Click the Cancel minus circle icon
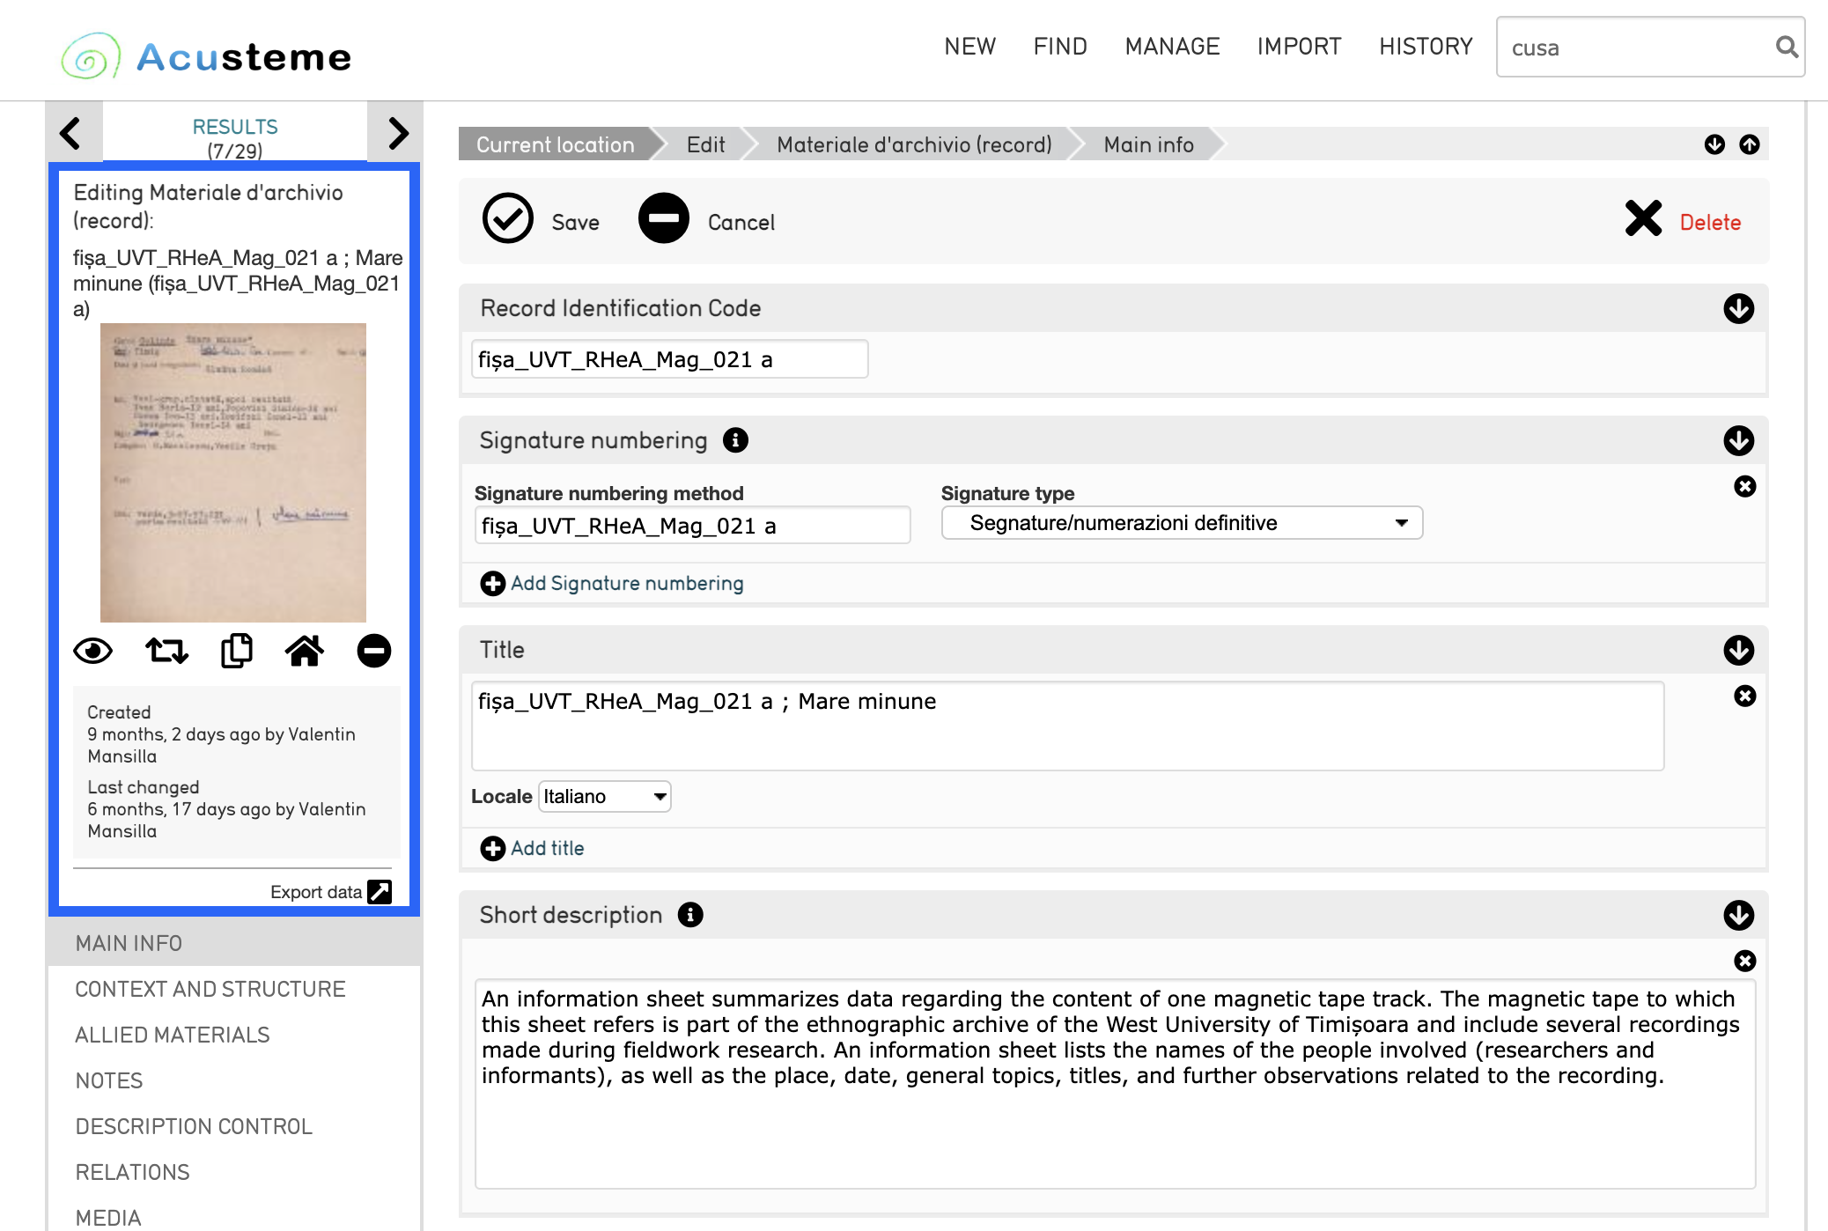The image size is (1828, 1231). click(664, 218)
